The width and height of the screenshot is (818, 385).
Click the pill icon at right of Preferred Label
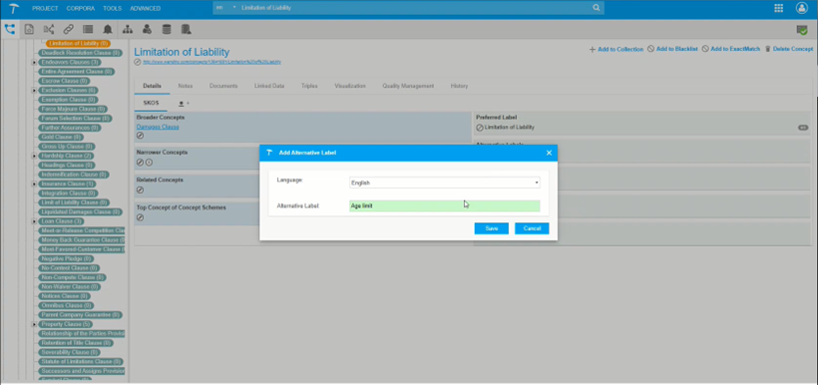tap(803, 128)
